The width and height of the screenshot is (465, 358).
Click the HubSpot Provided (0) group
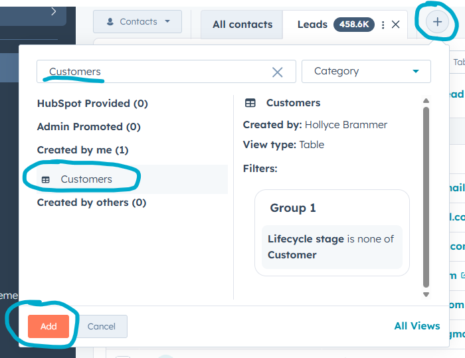[92, 104]
